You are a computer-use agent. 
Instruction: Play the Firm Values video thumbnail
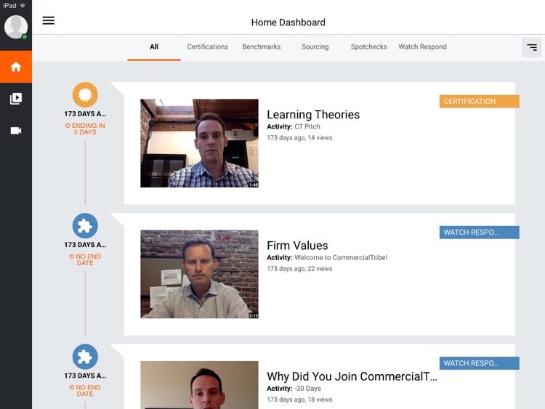coord(199,274)
